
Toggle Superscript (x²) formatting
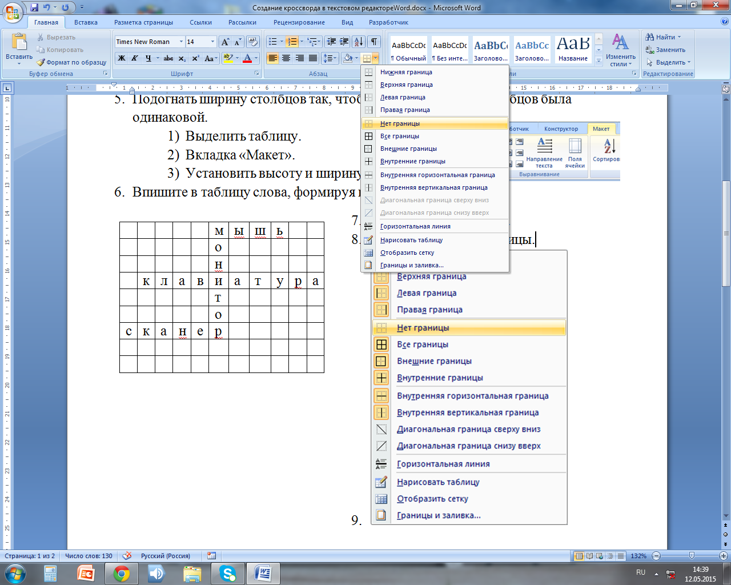[195, 58]
